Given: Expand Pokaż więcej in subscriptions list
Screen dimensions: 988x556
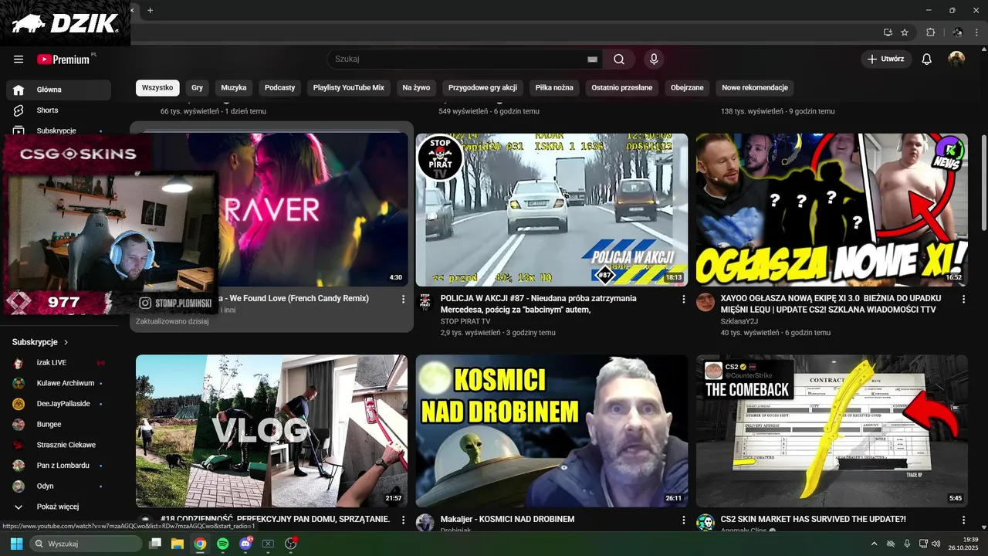Looking at the screenshot, I should (59, 507).
